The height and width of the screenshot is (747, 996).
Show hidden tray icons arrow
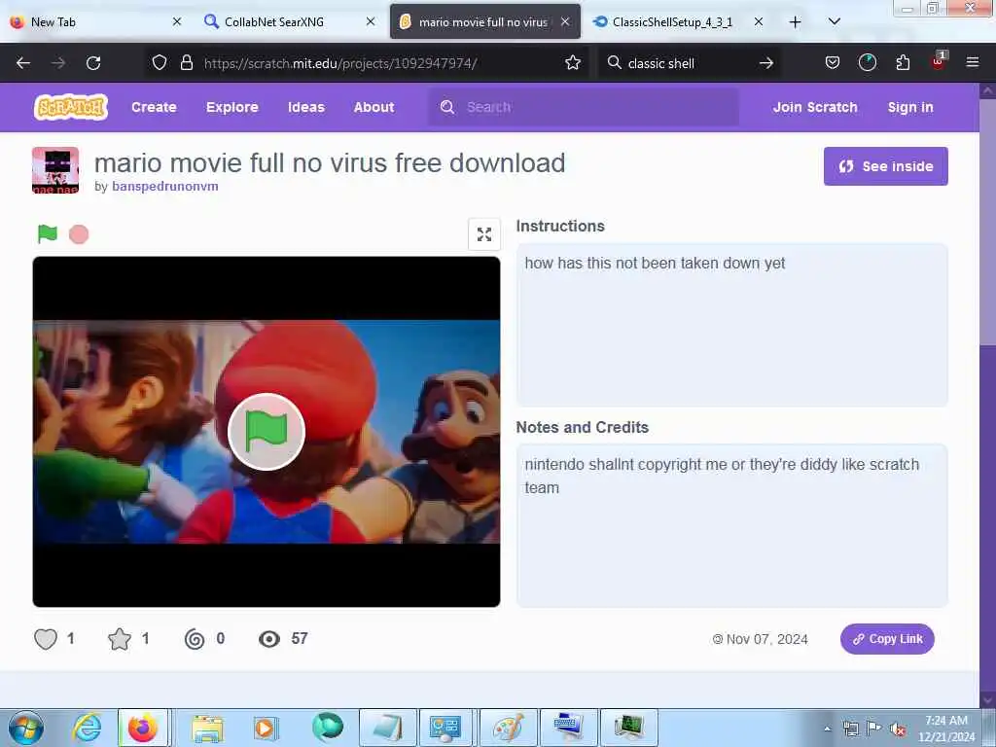coord(827,729)
